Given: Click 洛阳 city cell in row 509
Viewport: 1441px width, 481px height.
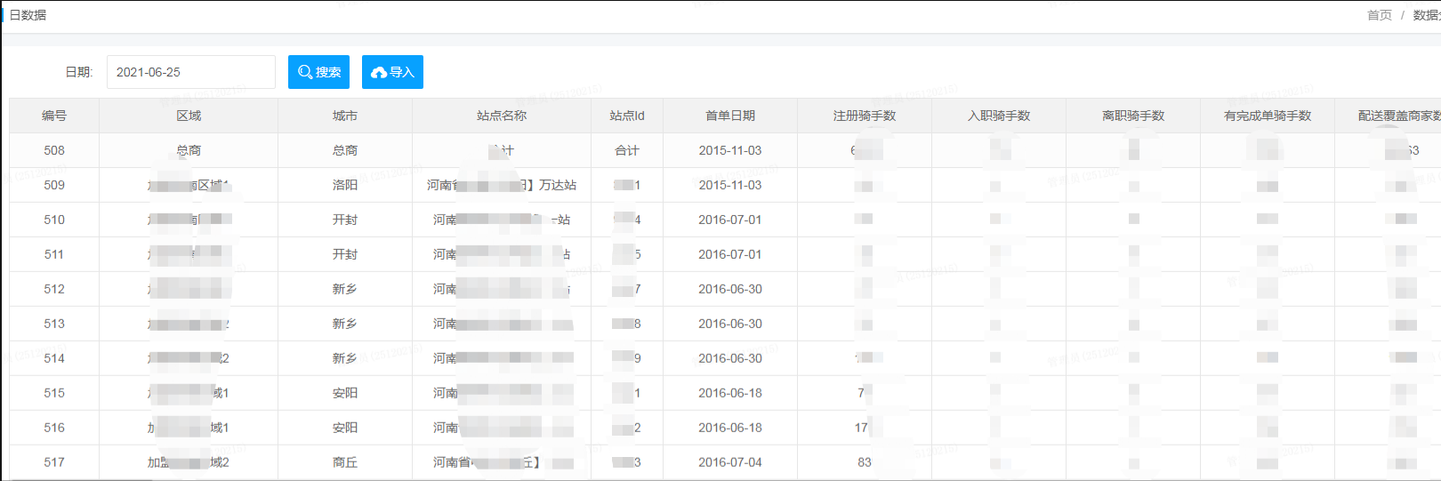Looking at the screenshot, I should (345, 185).
